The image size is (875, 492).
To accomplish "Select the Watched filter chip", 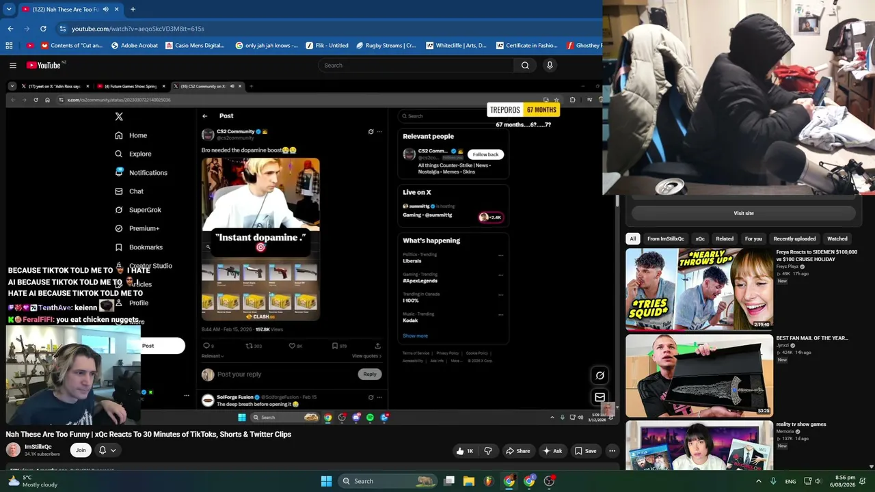I will pyautogui.click(x=837, y=238).
